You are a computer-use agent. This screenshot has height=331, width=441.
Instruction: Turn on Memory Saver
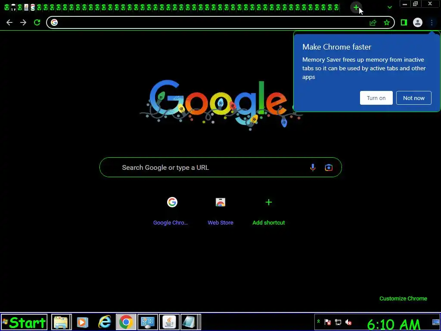[x=376, y=98]
